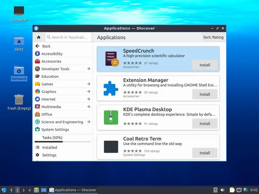
Task: Click the Settings gear icon
Action: click(x=37, y=155)
